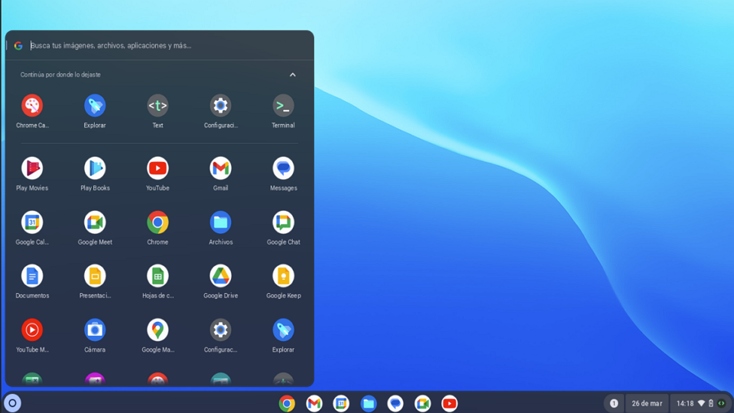Open Google Maps
The height and width of the screenshot is (413, 734).
coord(158,330)
